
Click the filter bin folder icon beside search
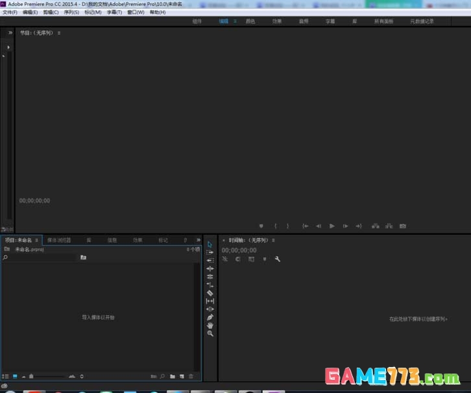click(x=83, y=257)
